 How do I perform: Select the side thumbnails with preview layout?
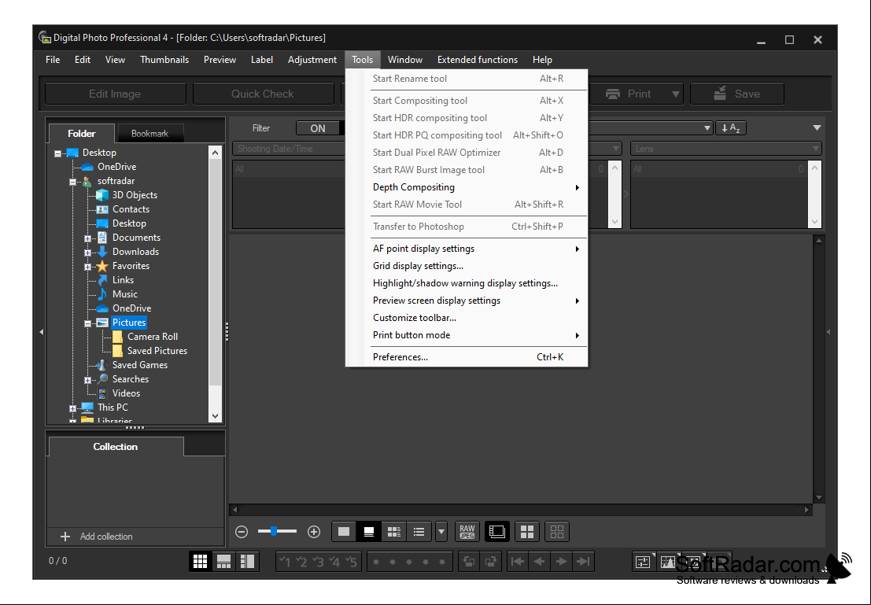[x=247, y=561]
